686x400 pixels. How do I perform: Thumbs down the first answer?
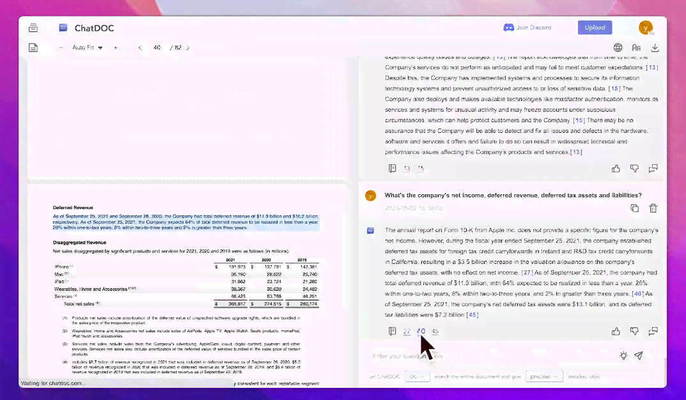(x=634, y=168)
